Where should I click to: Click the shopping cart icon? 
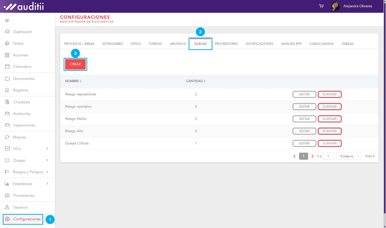coord(321,6)
